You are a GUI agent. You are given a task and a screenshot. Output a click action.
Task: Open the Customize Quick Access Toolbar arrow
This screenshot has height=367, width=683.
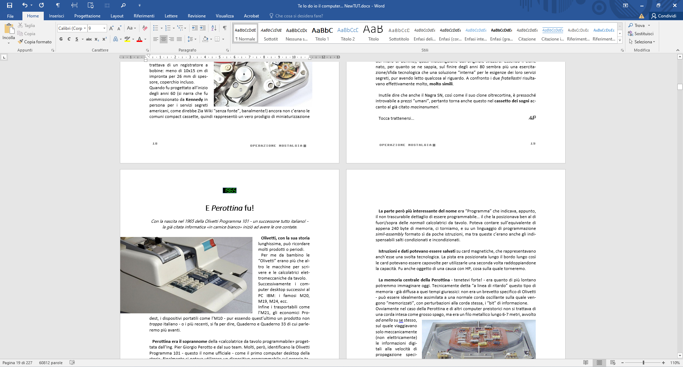139,5
